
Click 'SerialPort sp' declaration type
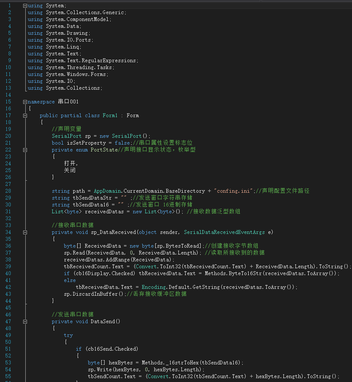[66, 136]
